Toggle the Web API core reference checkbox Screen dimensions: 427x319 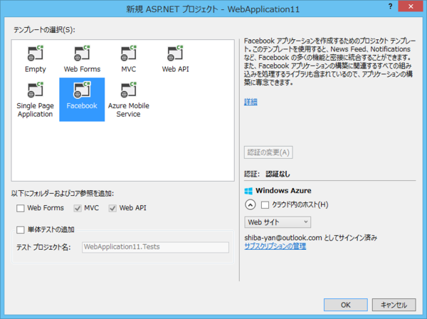(112, 208)
